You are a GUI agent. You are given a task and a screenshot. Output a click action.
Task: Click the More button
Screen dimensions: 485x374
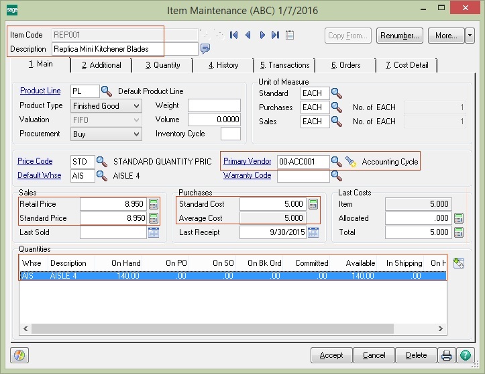[x=446, y=36]
